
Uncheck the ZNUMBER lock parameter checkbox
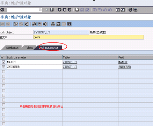coord(3,67)
